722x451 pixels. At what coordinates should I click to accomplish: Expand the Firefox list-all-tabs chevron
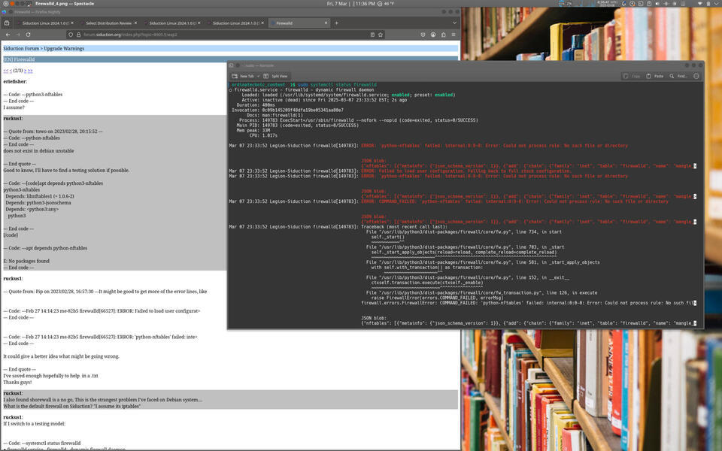tap(454, 23)
